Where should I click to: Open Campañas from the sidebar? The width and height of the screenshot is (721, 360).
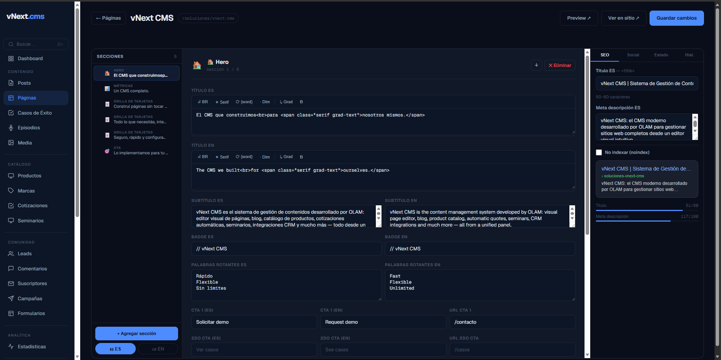click(x=36, y=299)
